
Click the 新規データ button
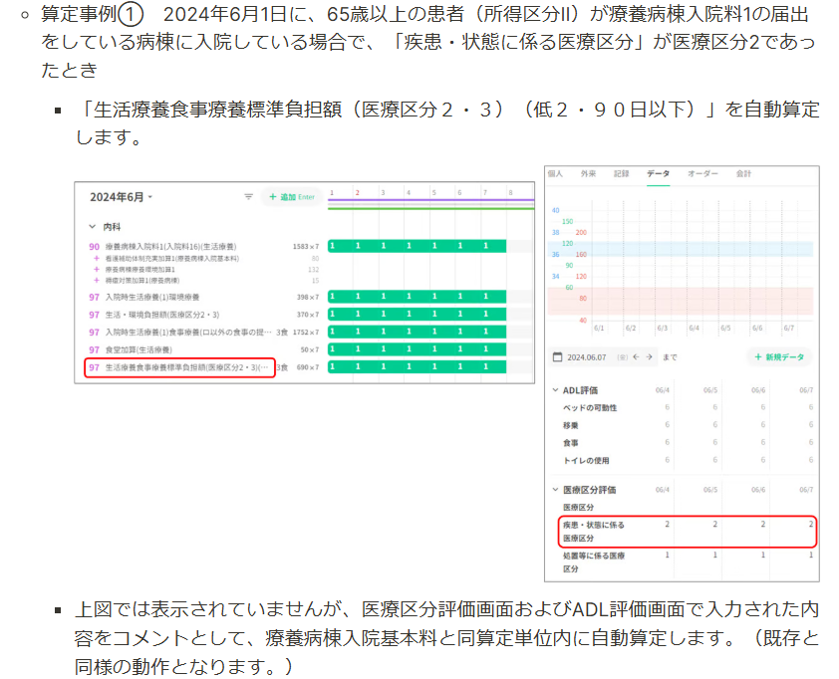coord(779,356)
